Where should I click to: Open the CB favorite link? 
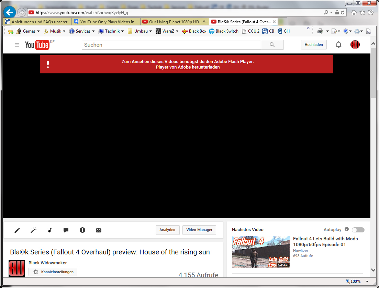(268, 31)
